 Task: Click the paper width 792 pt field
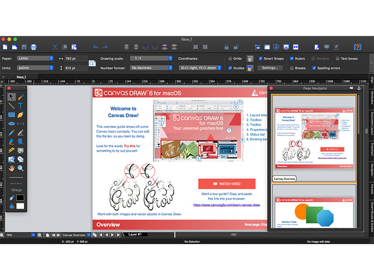76,59
